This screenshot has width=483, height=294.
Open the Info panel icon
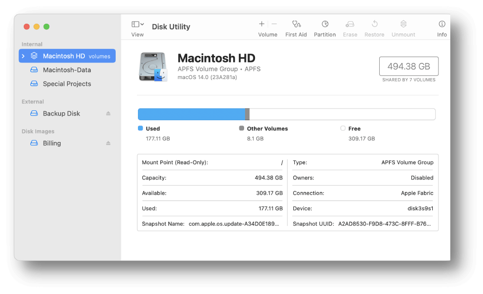coord(442,24)
